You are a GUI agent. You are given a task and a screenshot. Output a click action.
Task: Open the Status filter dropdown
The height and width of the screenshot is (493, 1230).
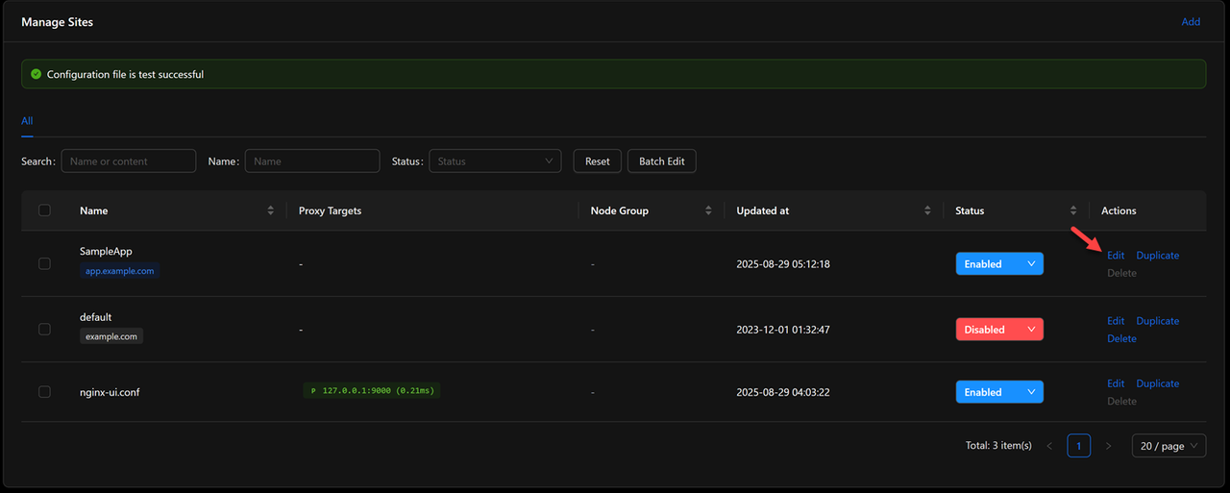tap(495, 161)
